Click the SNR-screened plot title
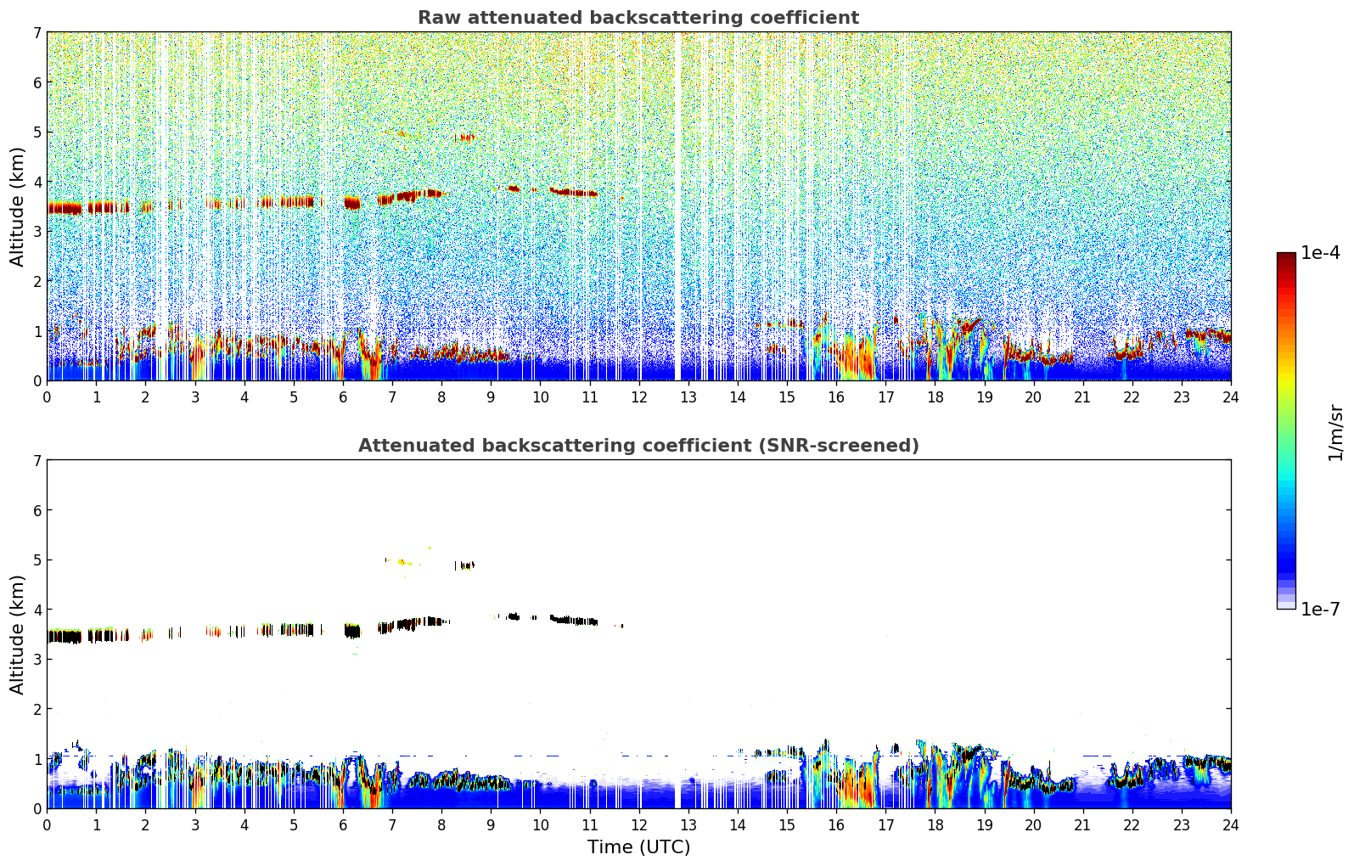This screenshot has height=866, width=1354. 638,446
